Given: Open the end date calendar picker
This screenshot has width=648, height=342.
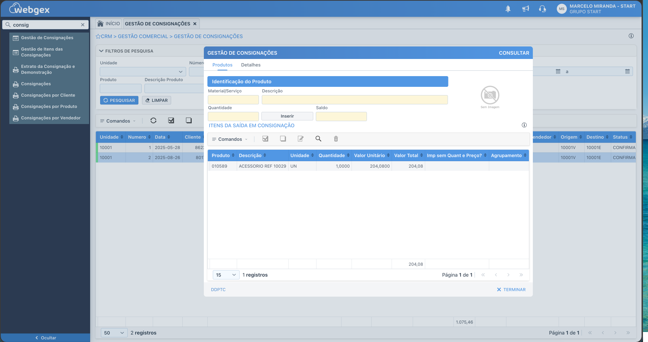Looking at the screenshot, I should pos(627,71).
